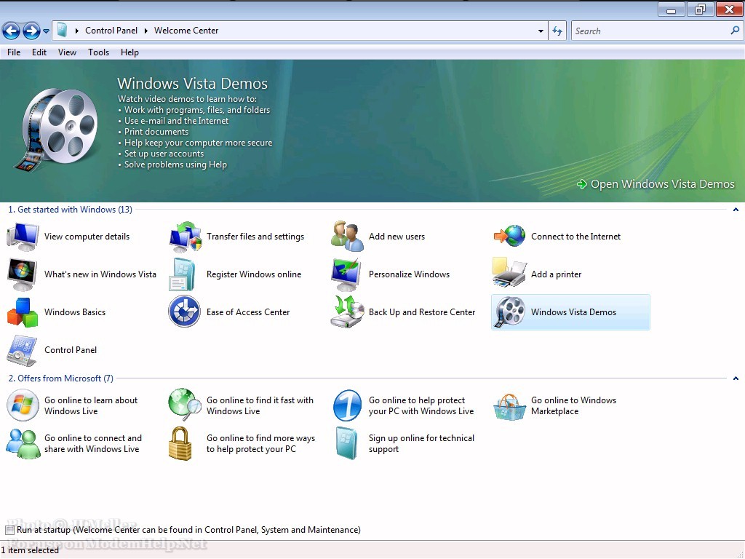
Task: Click the Sign up online for technical support text
Action: (x=421, y=443)
